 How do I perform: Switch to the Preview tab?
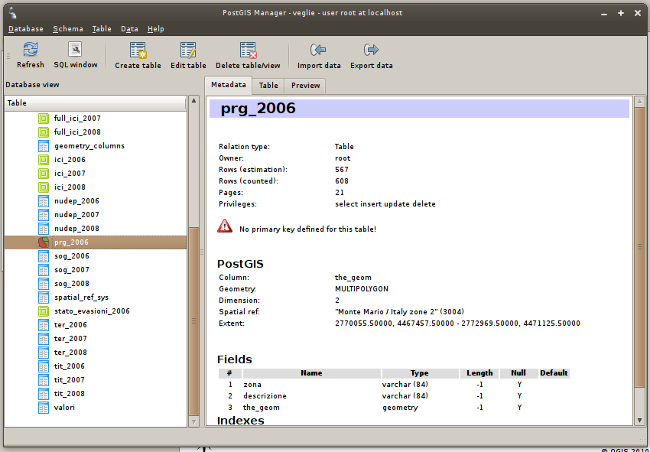pyautogui.click(x=305, y=86)
